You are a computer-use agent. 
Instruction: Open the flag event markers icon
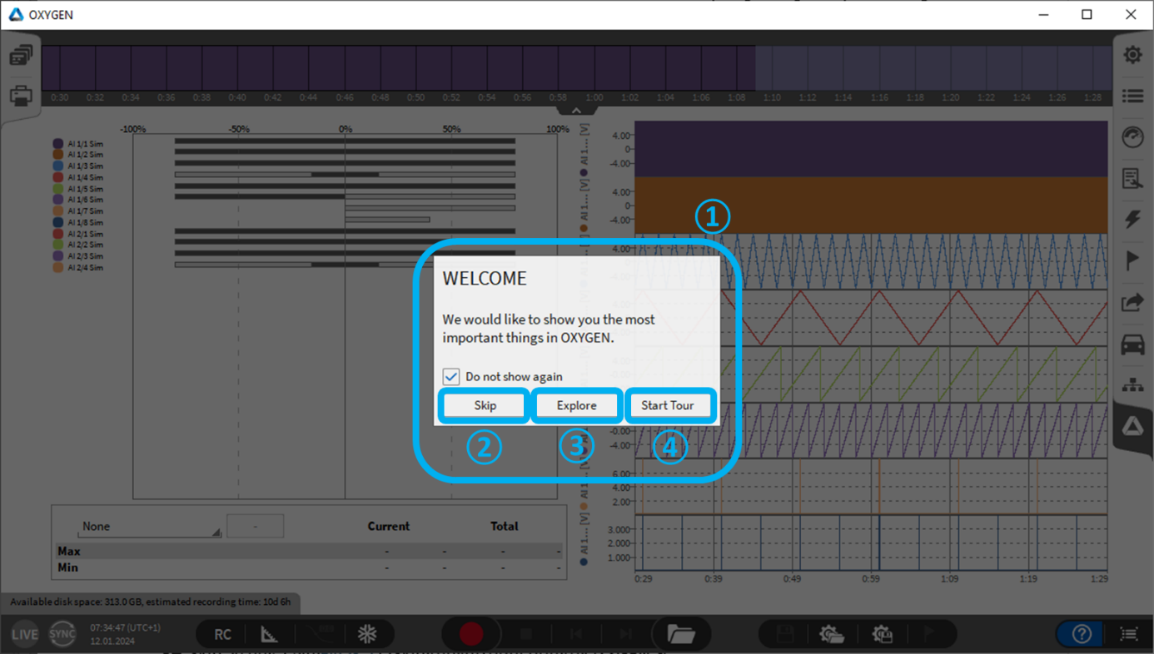(1132, 260)
